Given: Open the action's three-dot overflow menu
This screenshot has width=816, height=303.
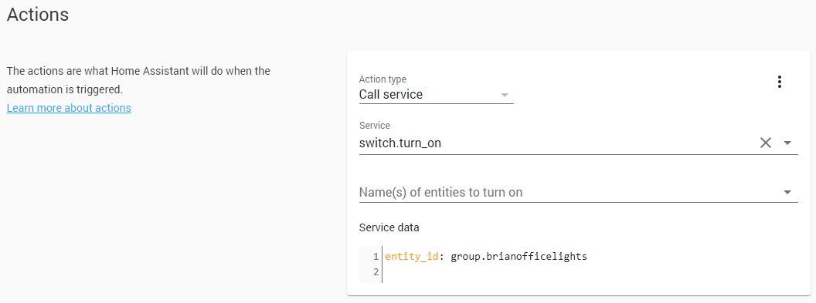Looking at the screenshot, I should click(x=779, y=82).
